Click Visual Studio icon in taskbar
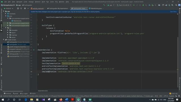 coord(43,99)
